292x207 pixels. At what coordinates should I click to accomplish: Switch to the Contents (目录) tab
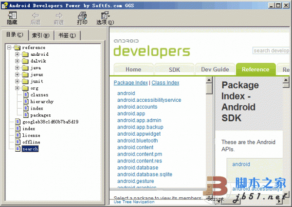point(15,35)
